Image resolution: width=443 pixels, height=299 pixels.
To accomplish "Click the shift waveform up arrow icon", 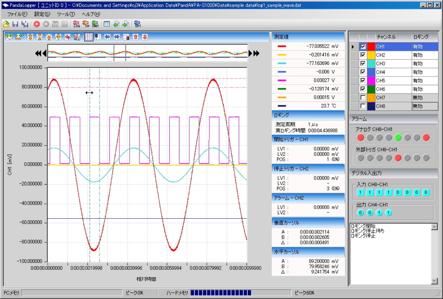I will point(49,37).
